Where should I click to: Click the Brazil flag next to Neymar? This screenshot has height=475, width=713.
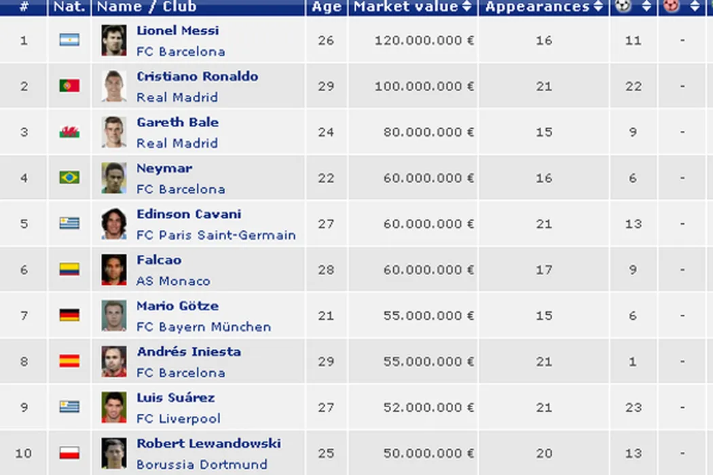coord(69,178)
